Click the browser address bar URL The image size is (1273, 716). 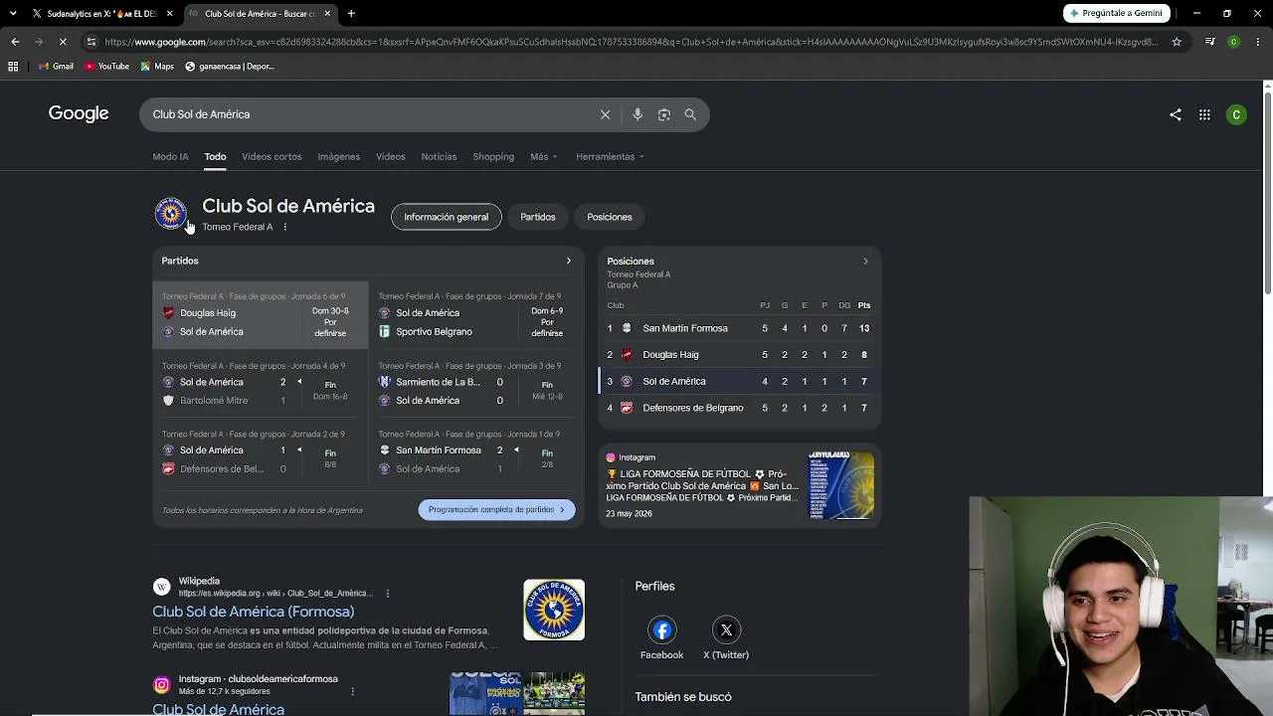[631, 42]
